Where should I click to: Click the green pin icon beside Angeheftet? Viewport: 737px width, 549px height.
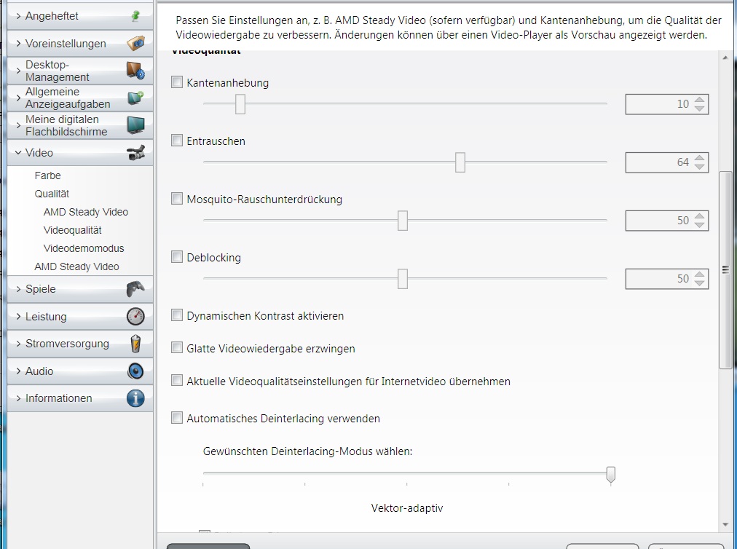click(x=136, y=16)
